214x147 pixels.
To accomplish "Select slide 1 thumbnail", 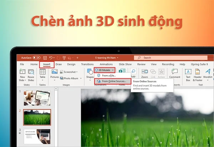I will (x=37, y=98).
